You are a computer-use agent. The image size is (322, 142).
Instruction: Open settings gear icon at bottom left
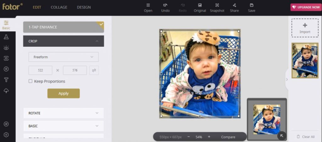click(6, 135)
